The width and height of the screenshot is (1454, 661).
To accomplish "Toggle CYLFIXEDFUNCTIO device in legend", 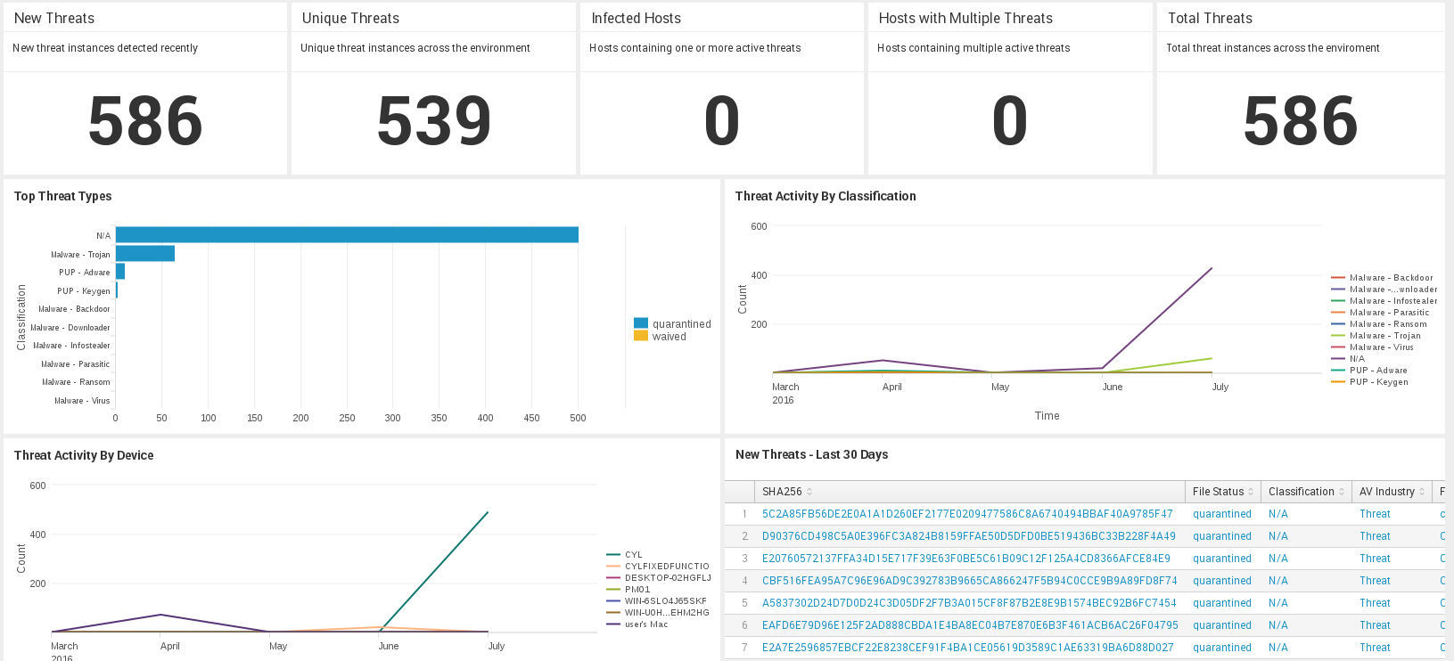I will (658, 567).
